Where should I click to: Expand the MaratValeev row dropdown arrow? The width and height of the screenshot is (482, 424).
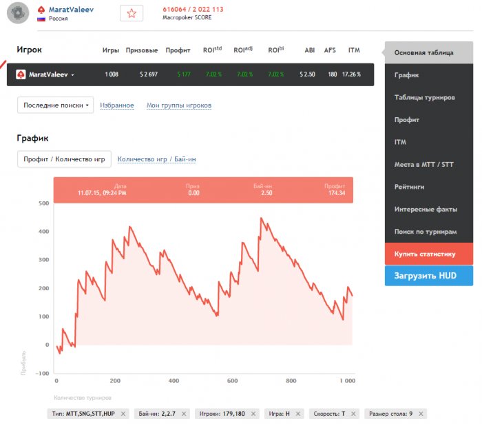[x=72, y=75]
